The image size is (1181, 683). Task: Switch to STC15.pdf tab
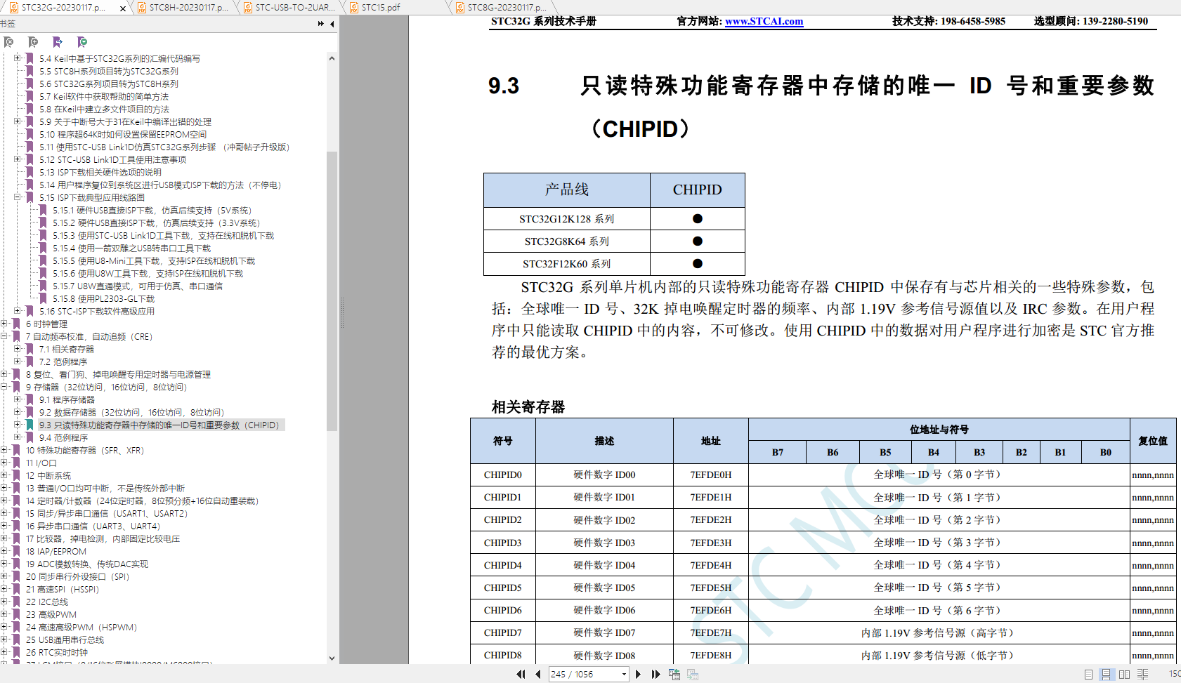coord(397,8)
